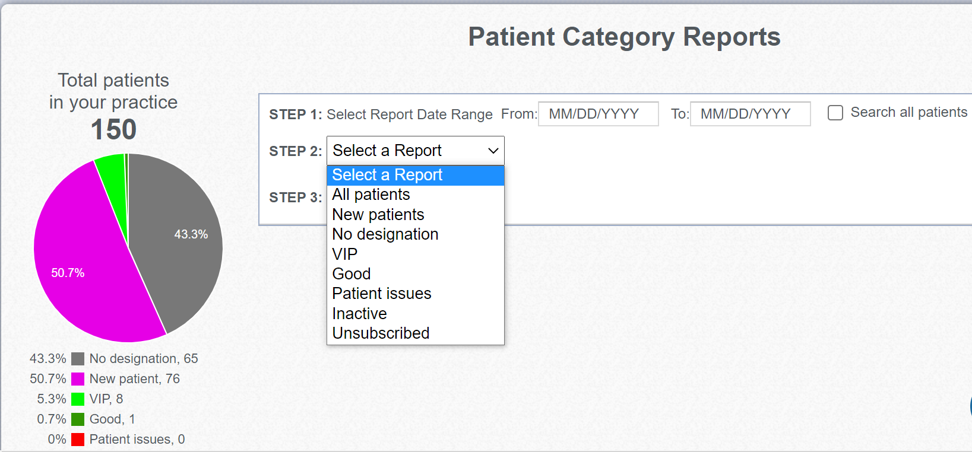Select No designation report option

click(416, 234)
